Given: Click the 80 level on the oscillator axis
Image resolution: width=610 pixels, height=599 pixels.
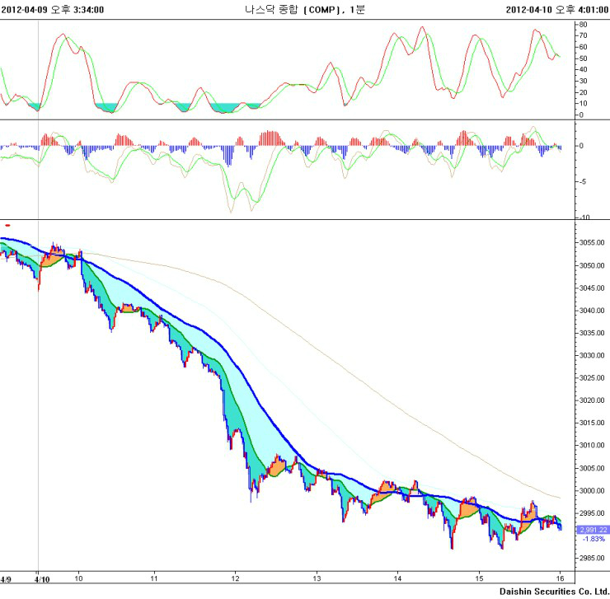Looking at the screenshot, I should tap(582, 25).
